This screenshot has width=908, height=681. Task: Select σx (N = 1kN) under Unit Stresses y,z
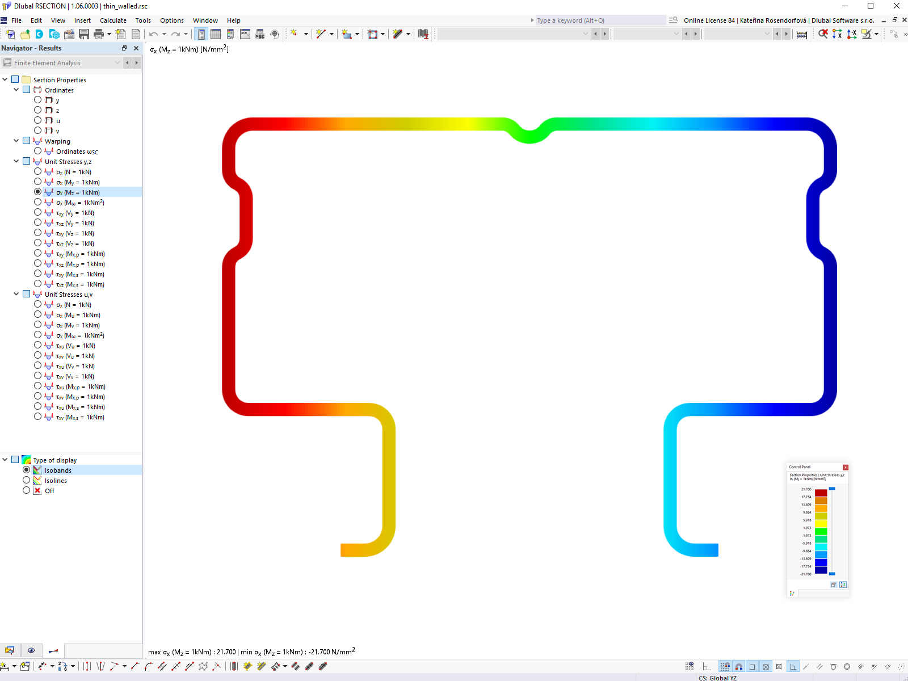coord(37,171)
